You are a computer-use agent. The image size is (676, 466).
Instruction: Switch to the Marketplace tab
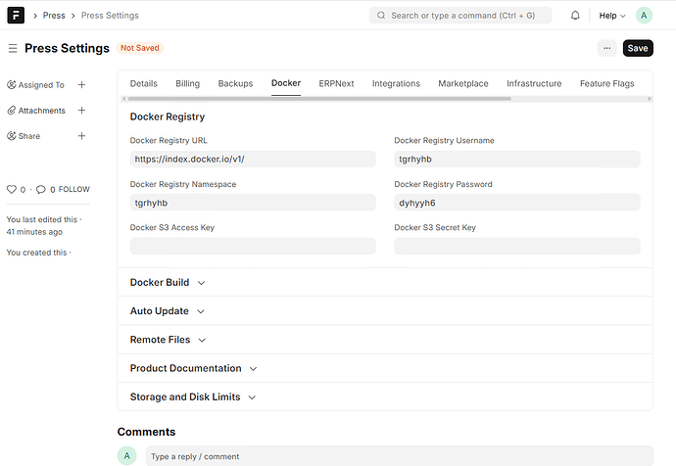point(462,84)
